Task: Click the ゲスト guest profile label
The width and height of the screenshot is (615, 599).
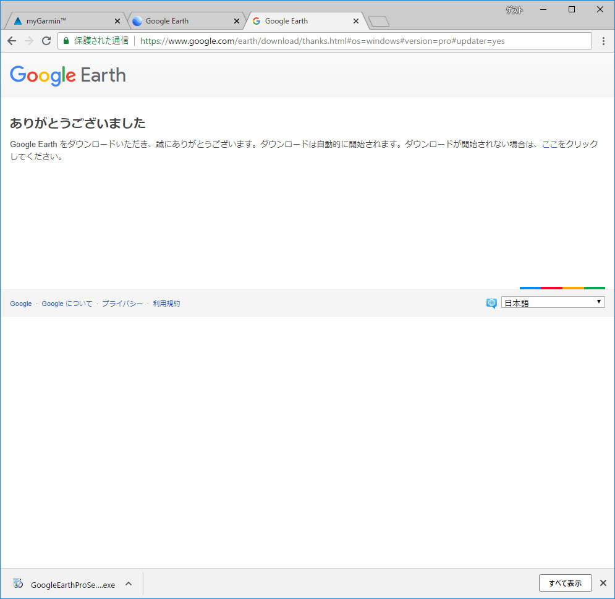Action: pos(514,10)
